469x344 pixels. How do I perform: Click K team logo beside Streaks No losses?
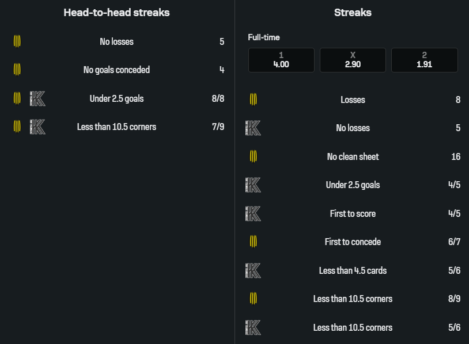click(x=253, y=128)
